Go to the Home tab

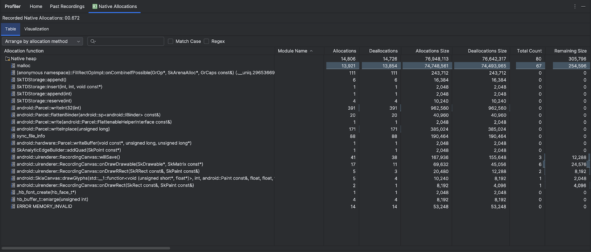point(36,6)
